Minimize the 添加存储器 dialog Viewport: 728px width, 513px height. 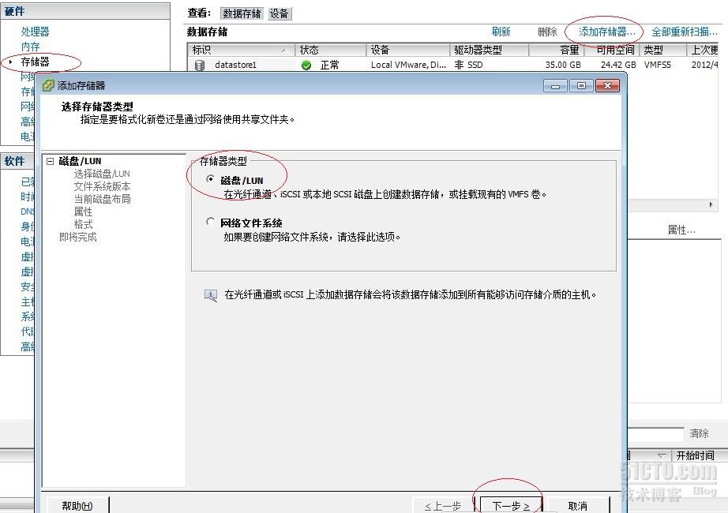coord(555,86)
